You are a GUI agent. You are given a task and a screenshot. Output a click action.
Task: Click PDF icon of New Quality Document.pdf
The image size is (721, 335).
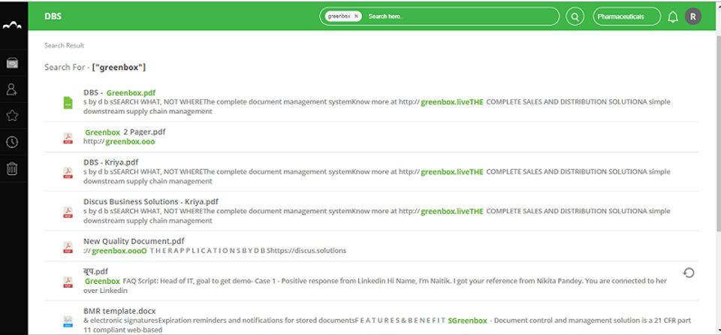click(x=68, y=247)
